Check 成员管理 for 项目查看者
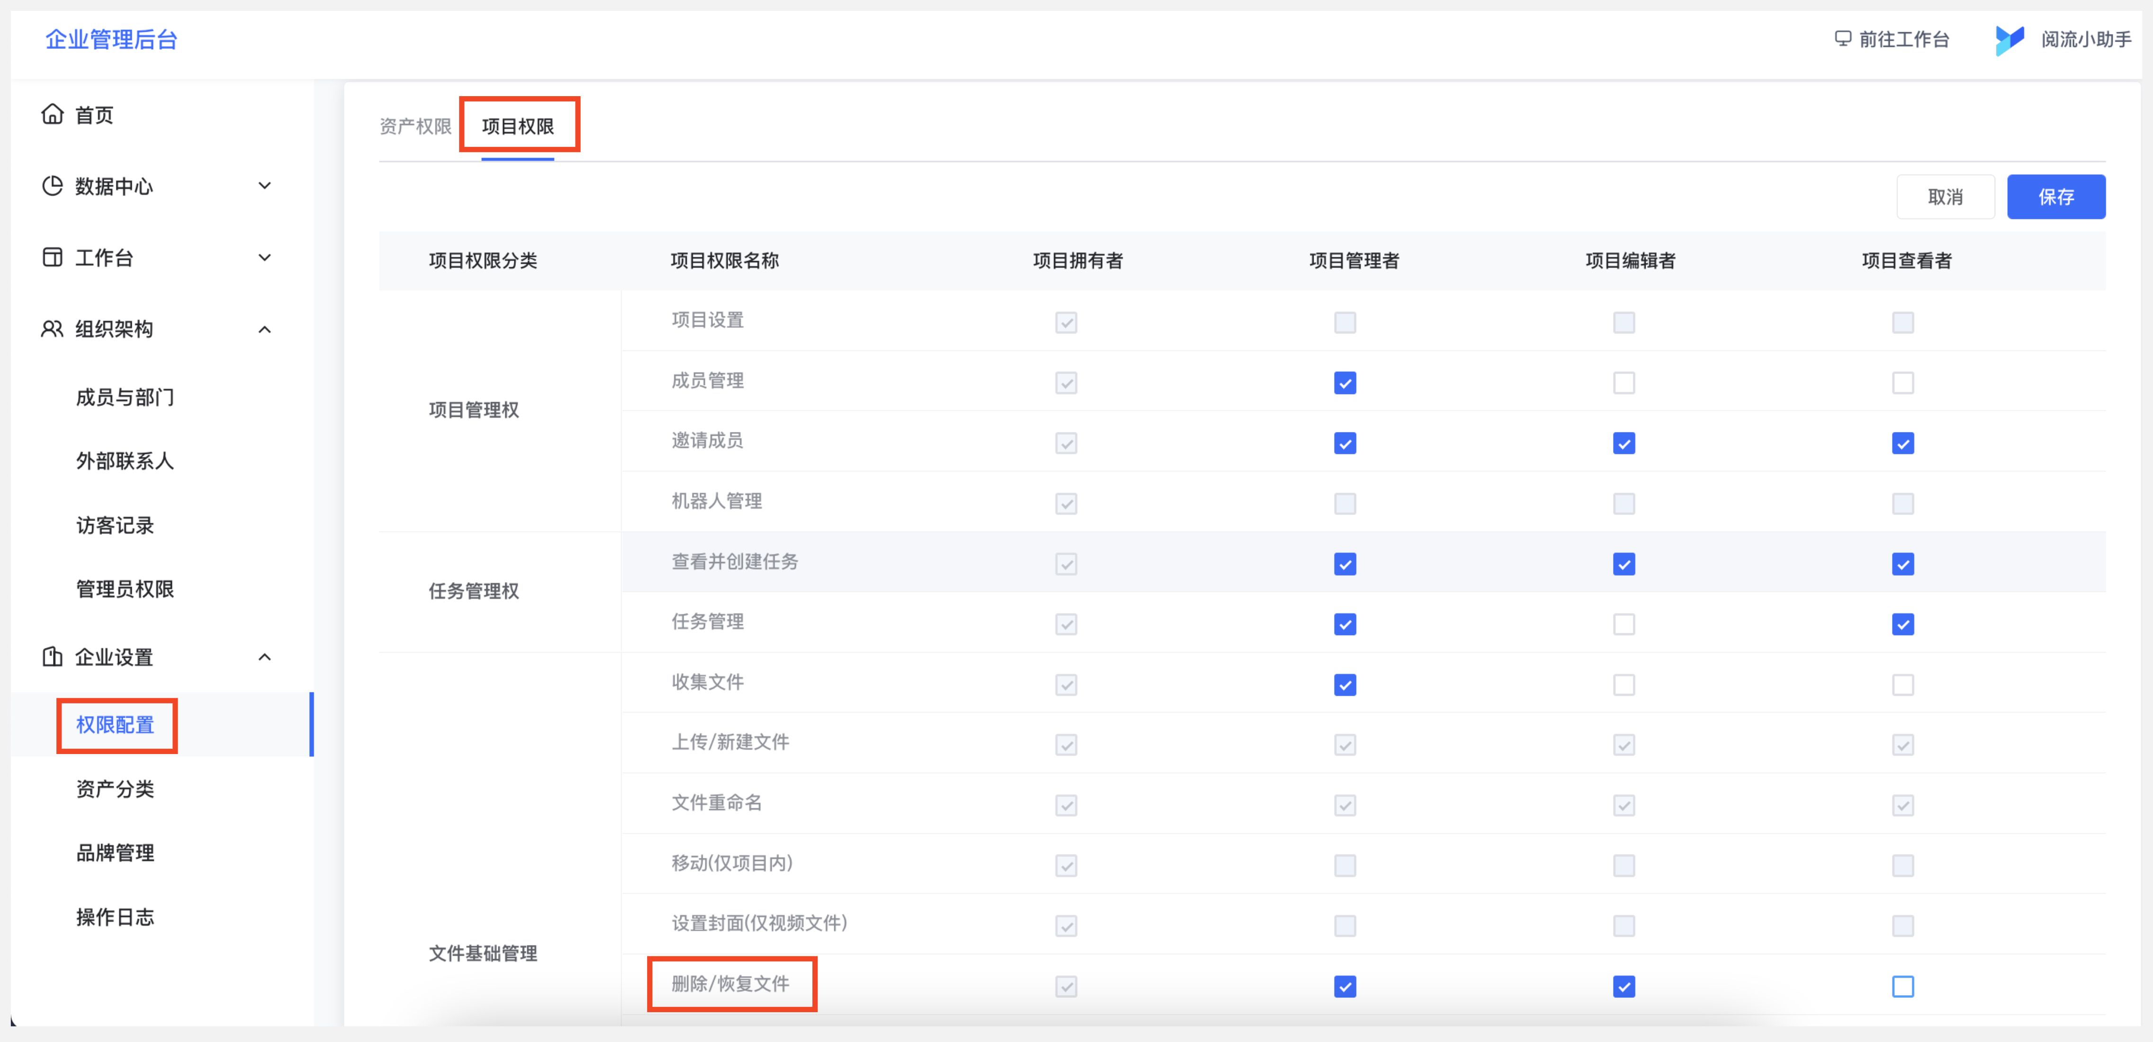Image resolution: width=2153 pixels, height=1042 pixels. 1902,383
